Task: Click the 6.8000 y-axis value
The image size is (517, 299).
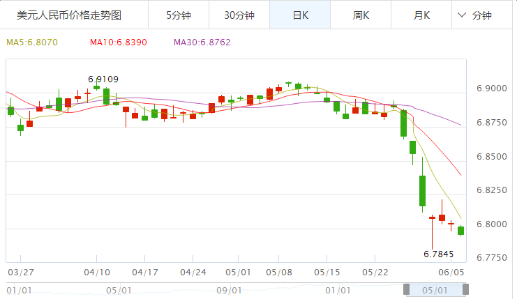Action: [492, 224]
